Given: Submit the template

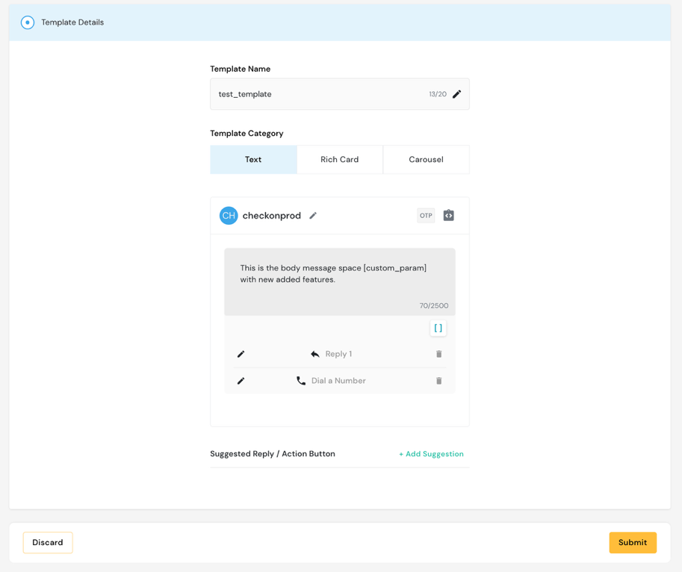Looking at the screenshot, I should (x=633, y=542).
